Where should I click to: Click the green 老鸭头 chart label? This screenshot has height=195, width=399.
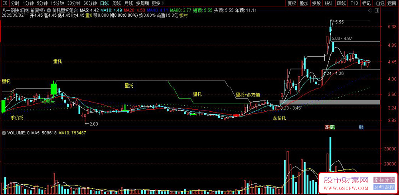(49, 101)
